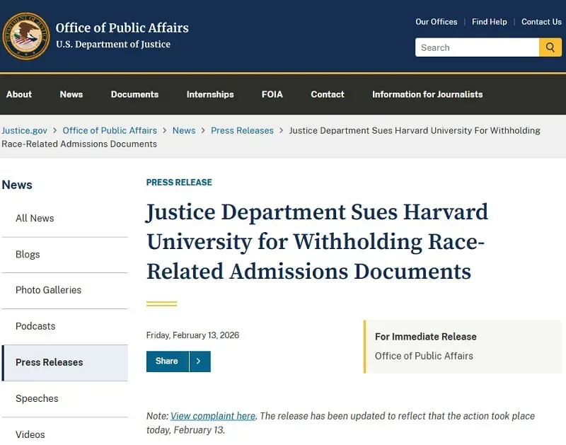
Task: Select News in the main navigation
Action: [x=71, y=94]
